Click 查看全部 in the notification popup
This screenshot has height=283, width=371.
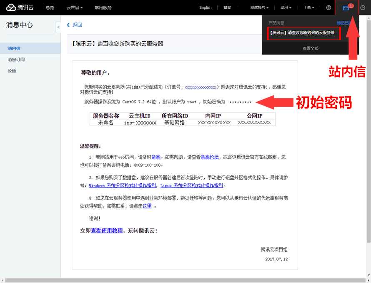tap(311, 48)
